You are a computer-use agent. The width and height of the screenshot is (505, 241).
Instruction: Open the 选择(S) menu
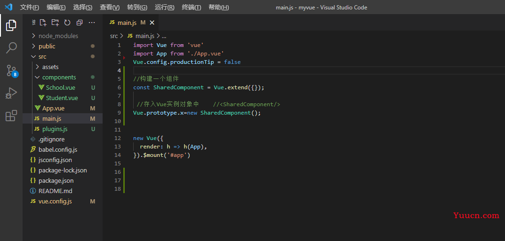83,8
